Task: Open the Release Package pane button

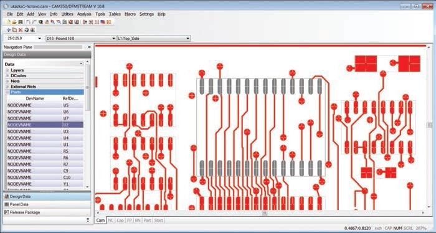Action: point(47,212)
